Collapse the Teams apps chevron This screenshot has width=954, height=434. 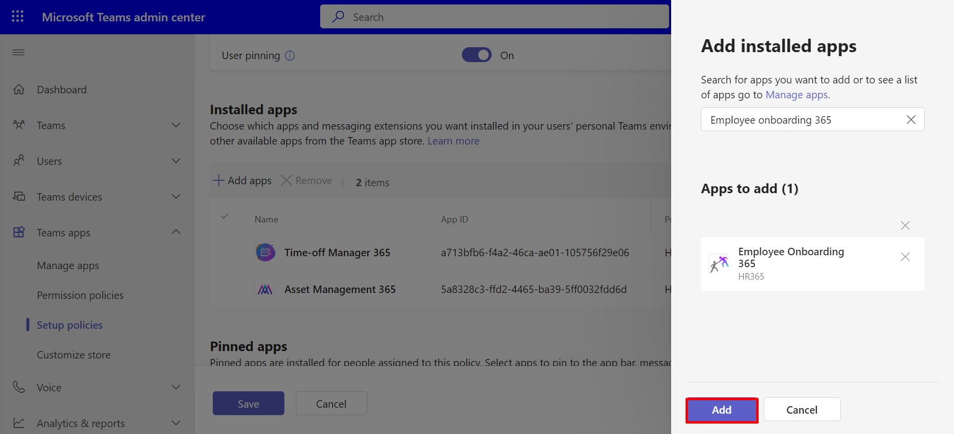pos(176,232)
